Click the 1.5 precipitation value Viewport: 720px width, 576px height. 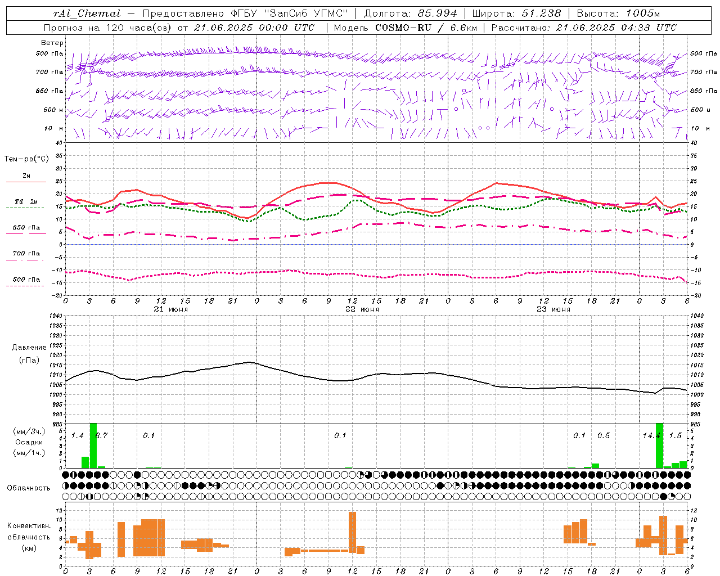(x=676, y=436)
